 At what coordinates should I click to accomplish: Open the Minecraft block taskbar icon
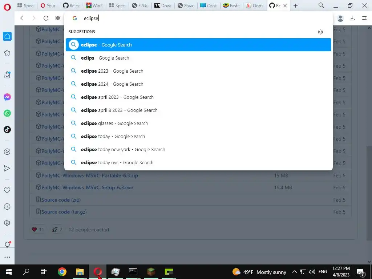pyautogui.click(x=151, y=272)
